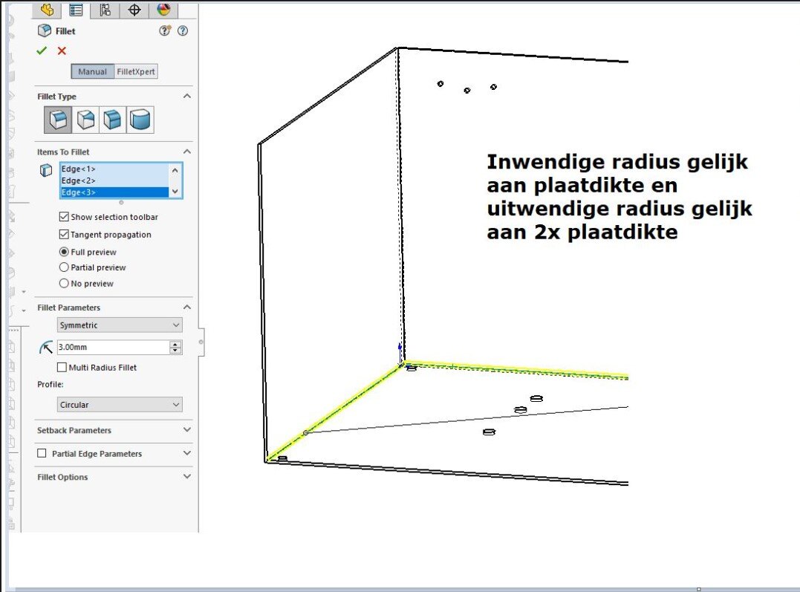Open the DimXpertManager crosshair tab
Screen dimensions: 800x592
(x=134, y=10)
